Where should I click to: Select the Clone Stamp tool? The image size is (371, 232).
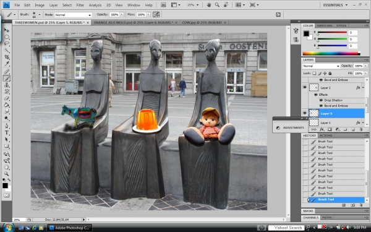click(x=7, y=85)
